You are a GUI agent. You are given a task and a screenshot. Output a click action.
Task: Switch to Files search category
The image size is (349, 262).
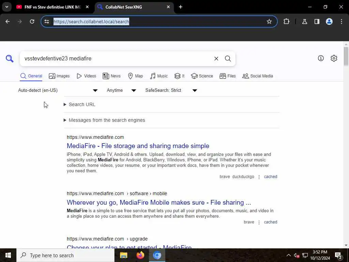click(x=227, y=76)
